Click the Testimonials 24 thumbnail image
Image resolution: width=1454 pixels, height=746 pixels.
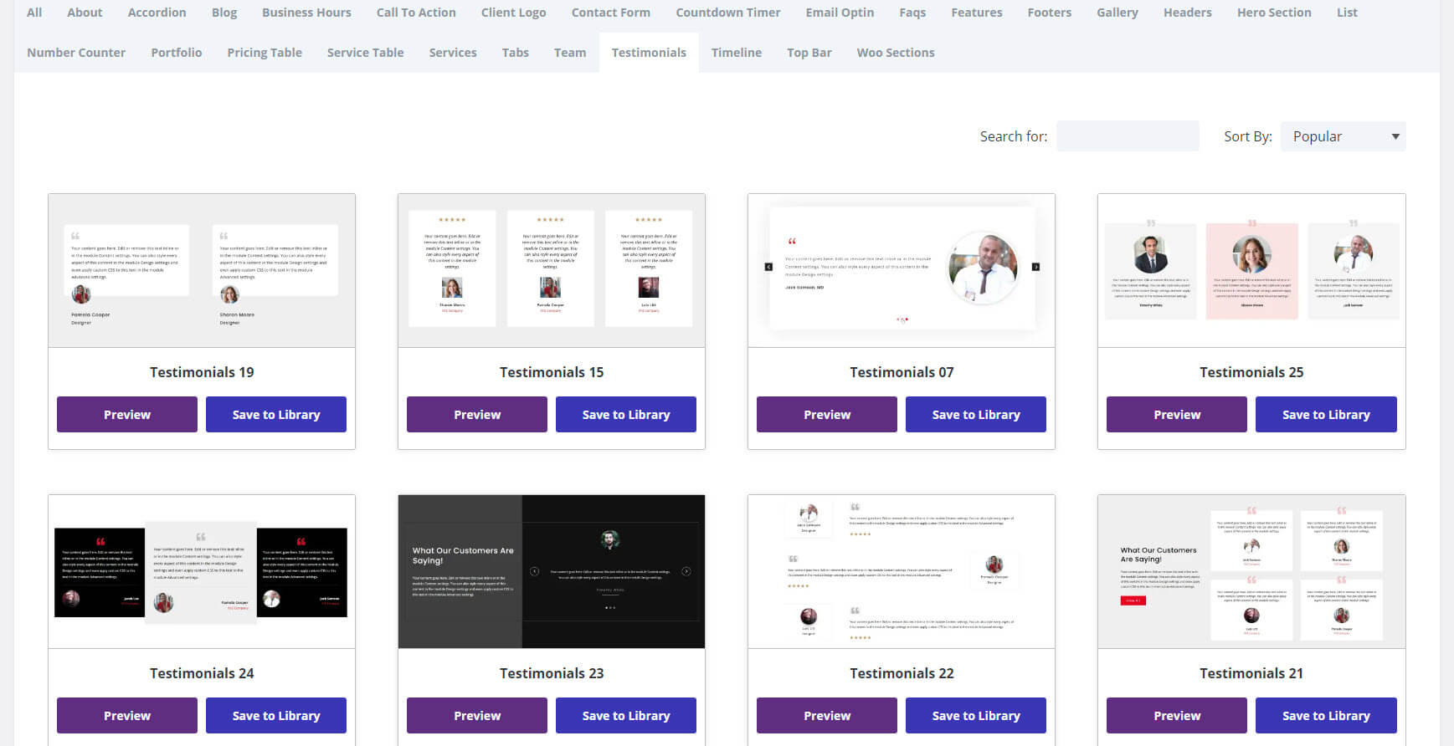(202, 572)
